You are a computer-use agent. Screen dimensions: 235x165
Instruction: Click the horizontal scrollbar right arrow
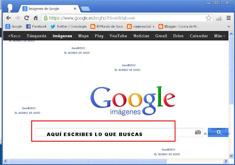(225, 161)
